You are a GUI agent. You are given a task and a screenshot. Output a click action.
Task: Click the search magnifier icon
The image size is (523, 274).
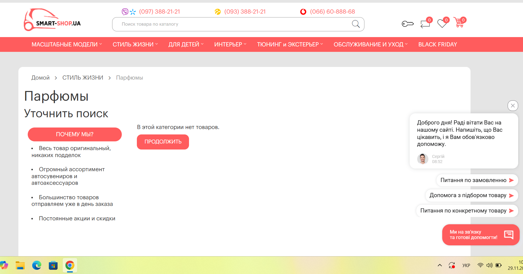pyautogui.click(x=356, y=24)
